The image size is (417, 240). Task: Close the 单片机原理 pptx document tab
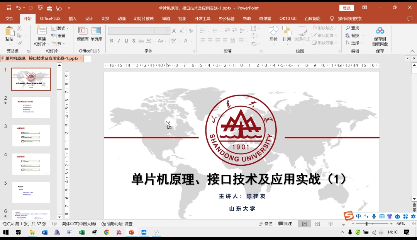81,58
